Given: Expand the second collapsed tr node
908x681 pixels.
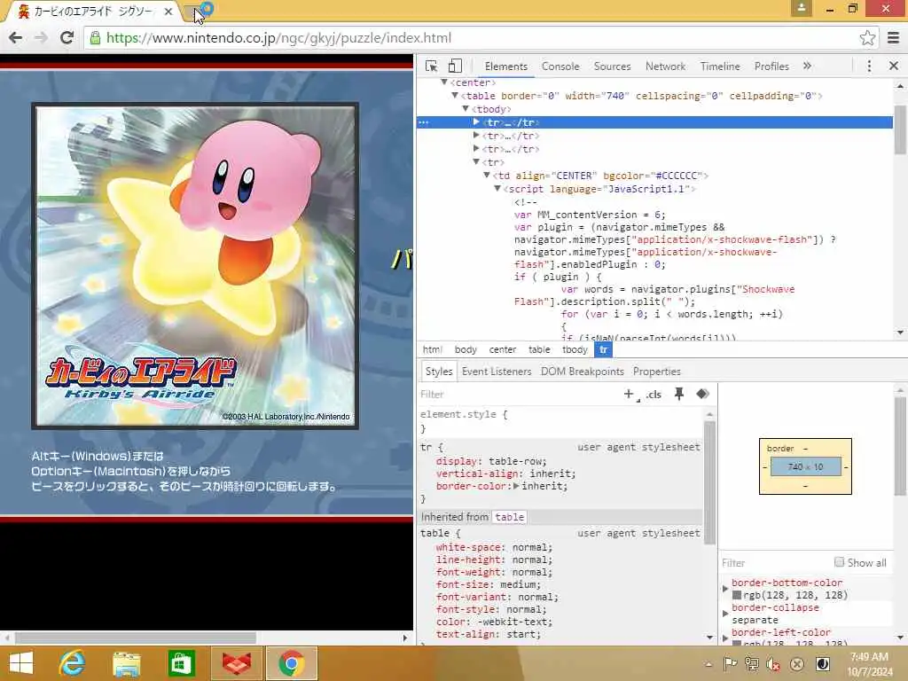Looking at the screenshot, I should tap(476, 136).
